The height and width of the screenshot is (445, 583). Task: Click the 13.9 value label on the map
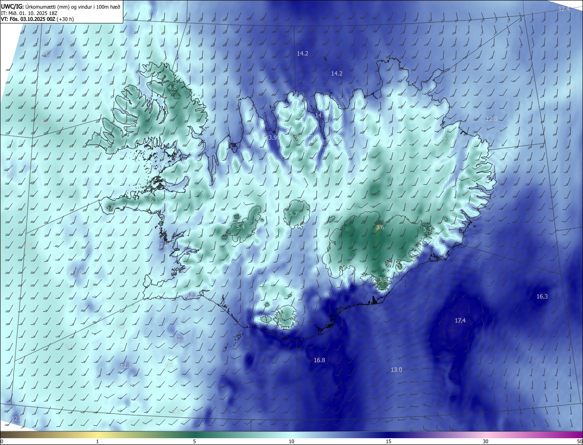click(271, 137)
